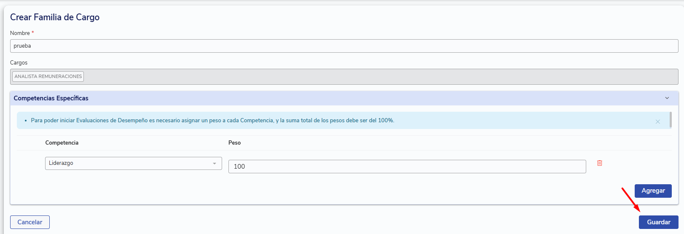Viewport: 684px width, 234px height.
Task: Click the Guardar button
Action: 658,222
